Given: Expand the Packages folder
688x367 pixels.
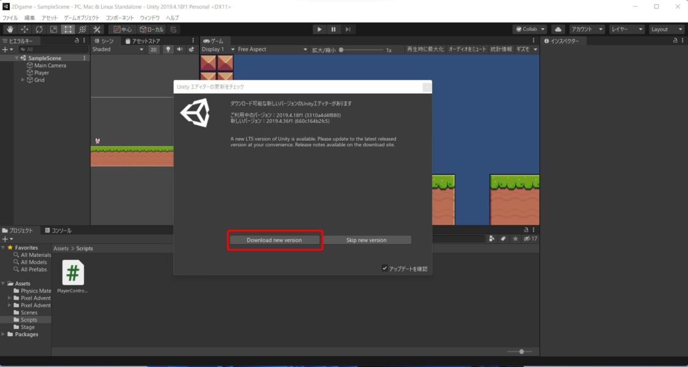Looking at the screenshot, I should point(3,334).
